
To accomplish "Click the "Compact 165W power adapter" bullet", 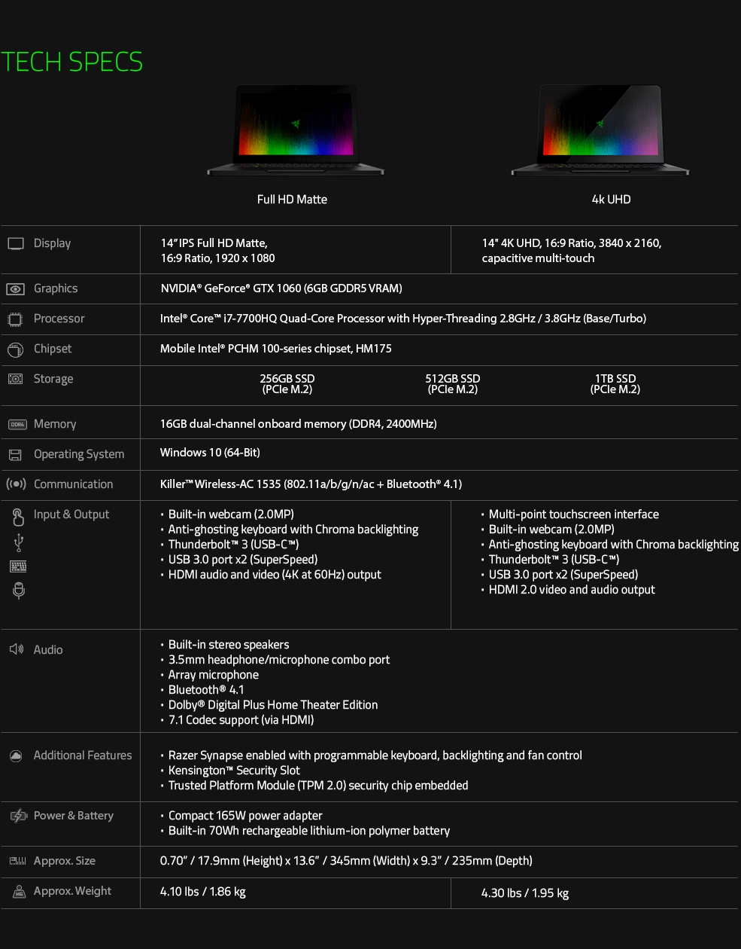I will [245, 816].
